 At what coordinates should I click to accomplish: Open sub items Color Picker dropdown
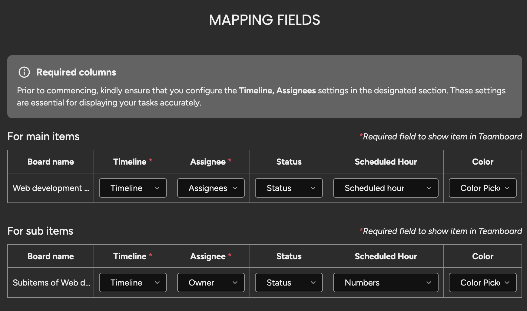pos(483,283)
